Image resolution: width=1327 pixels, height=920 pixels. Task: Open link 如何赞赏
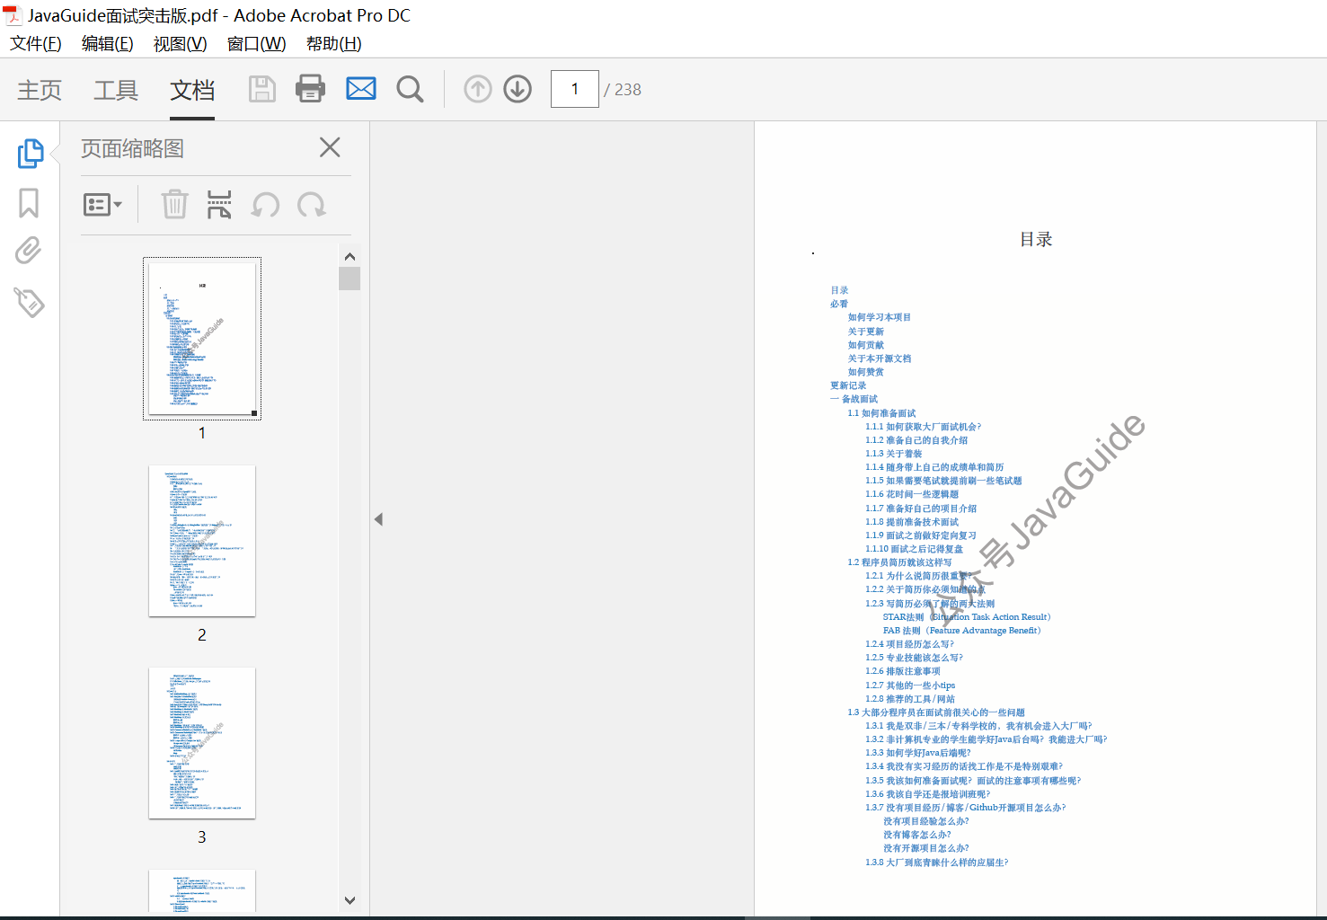tap(865, 372)
